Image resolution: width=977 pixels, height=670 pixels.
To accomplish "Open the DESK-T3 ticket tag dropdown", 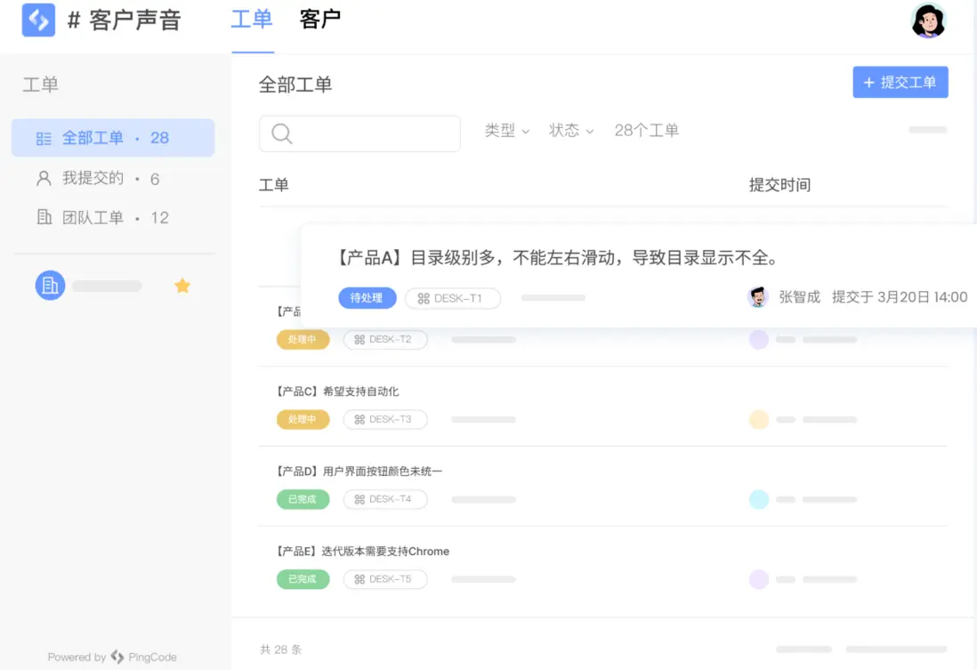I will tap(385, 419).
